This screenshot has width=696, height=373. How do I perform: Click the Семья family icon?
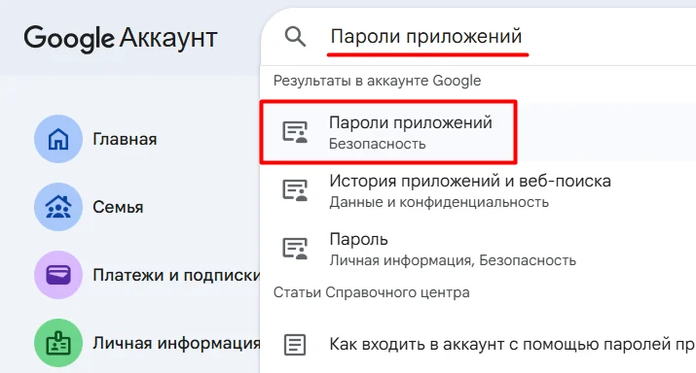click(58, 207)
